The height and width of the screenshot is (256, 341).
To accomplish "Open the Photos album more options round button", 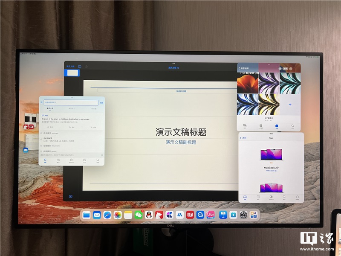I will click(291, 69).
